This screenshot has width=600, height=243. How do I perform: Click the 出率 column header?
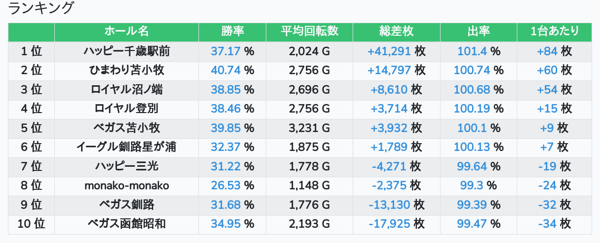pyautogui.click(x=478, y=32)
